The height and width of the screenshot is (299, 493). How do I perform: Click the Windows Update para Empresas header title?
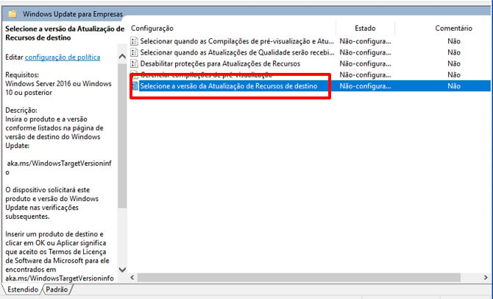click(x=73, y=14)
